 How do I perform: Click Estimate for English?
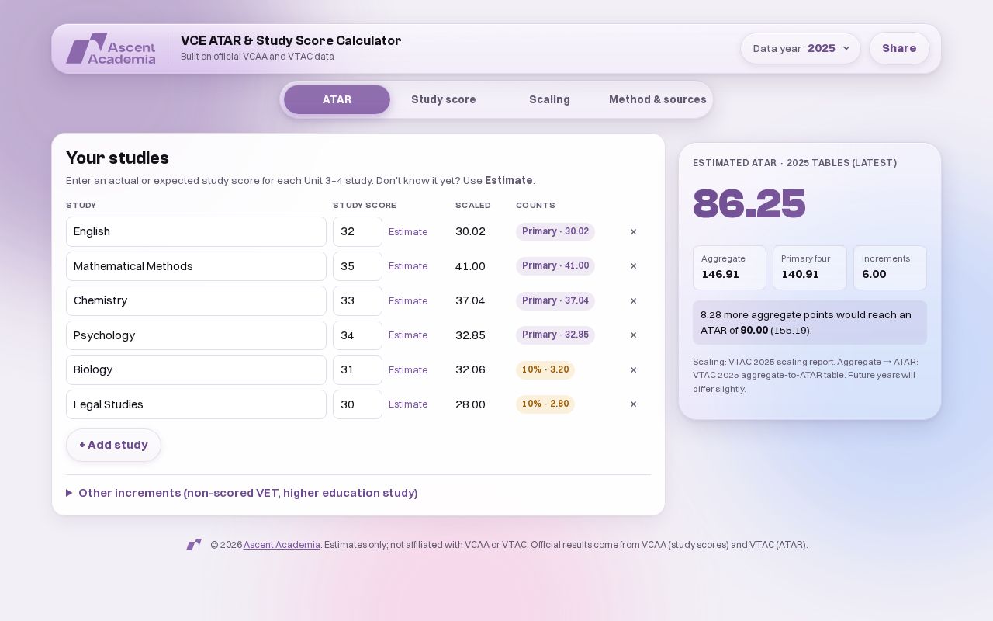click(x=408, y=232)
